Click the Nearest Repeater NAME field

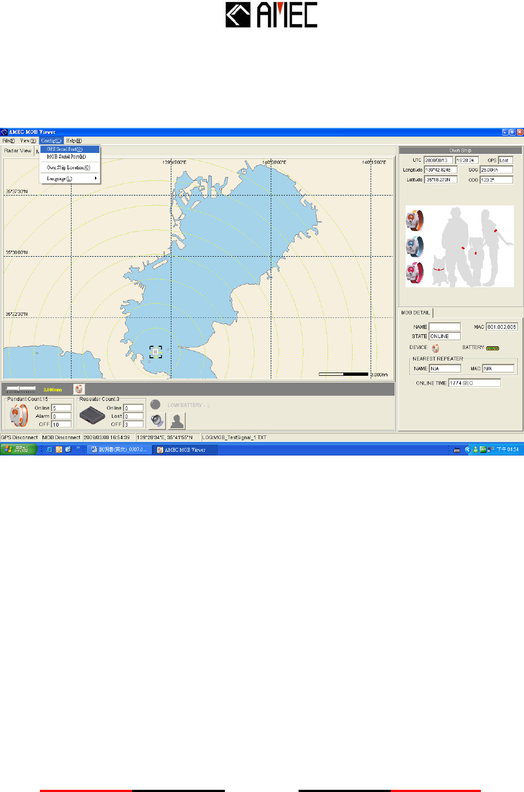click(445, 369)
